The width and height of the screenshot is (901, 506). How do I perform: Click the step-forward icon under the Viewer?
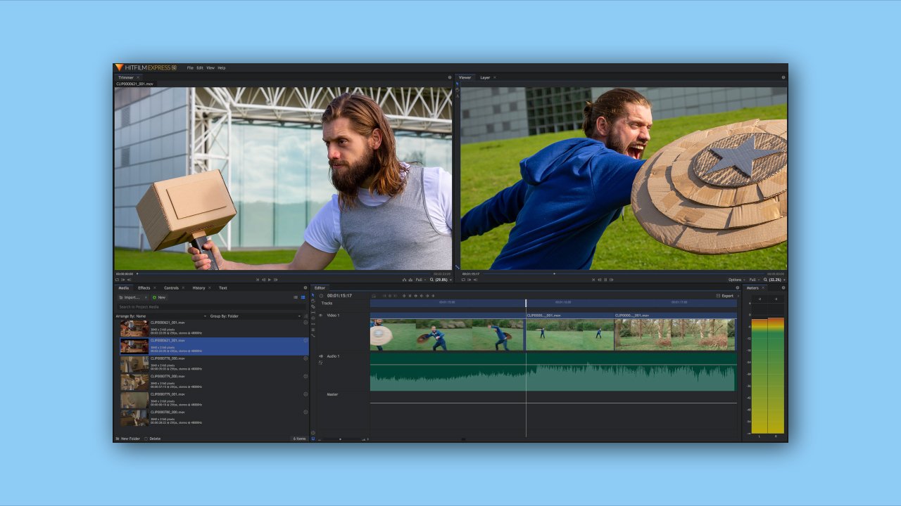pyautogui.click(x=610, y=278)
